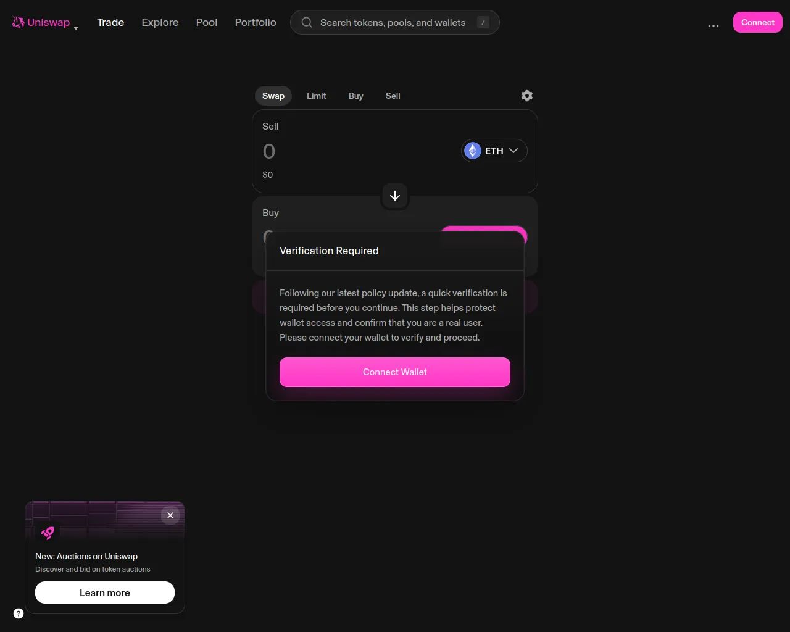The width and height of the screenshot is (790, 632).
Task: Focus the search tokens, pools, and wallets field
Action: 394,22
